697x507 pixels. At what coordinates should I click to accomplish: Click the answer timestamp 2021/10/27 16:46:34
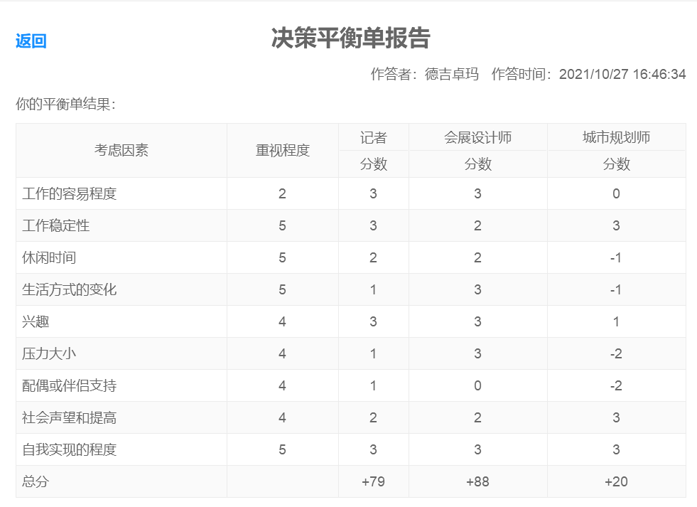tap(622, 75)
